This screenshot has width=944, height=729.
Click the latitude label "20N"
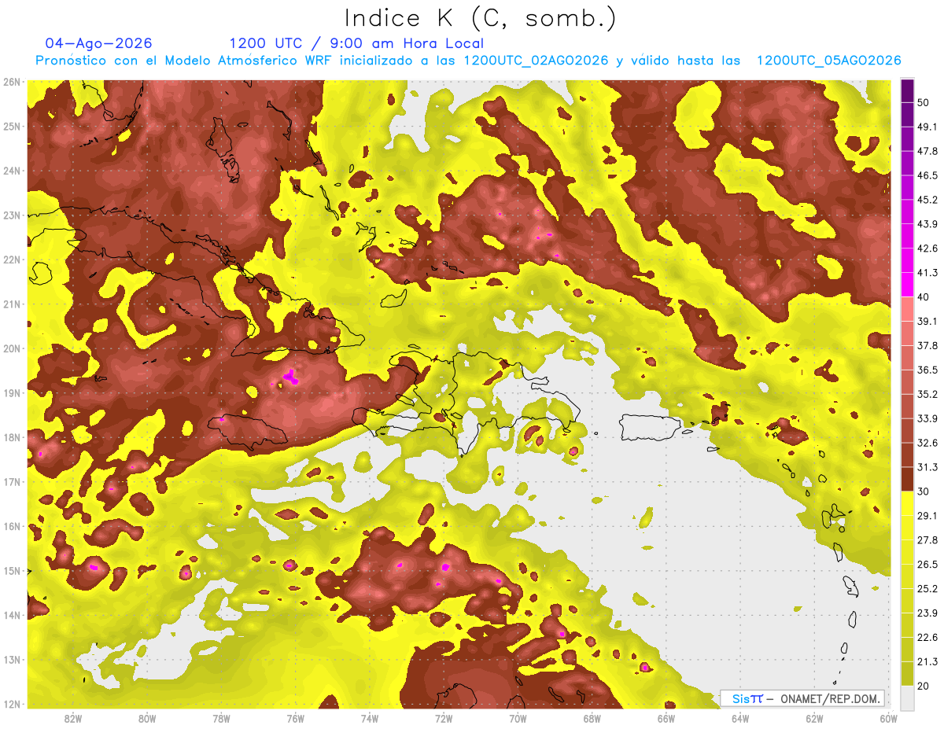point(12,348)
